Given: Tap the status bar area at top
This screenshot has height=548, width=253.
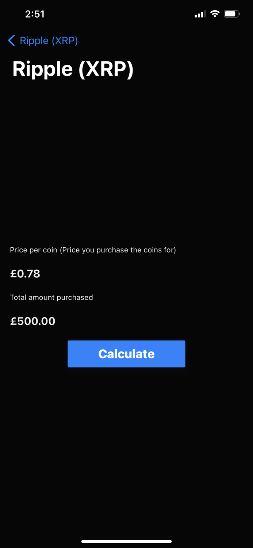Looking at the screenshot, I should 126,14.
